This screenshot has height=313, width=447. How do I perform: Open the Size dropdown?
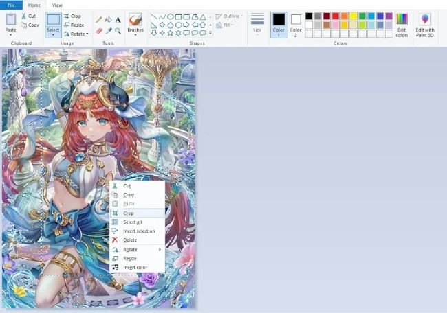(x=257, y=34)
